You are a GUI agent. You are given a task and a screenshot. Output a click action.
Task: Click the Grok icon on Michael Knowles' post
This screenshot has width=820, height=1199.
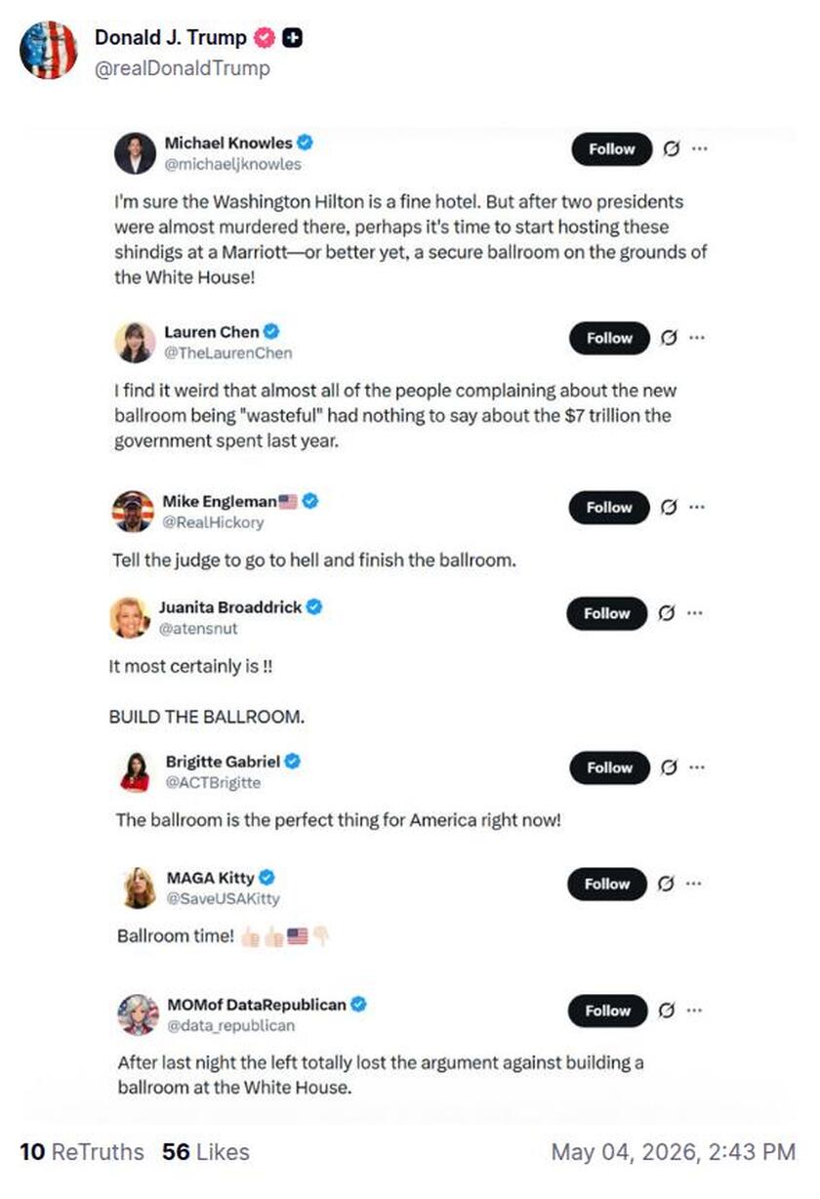pos(671,149)
